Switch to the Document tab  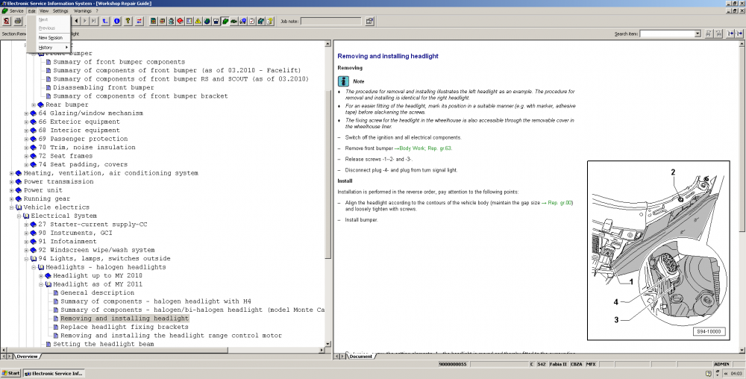(x=361, y=356)
